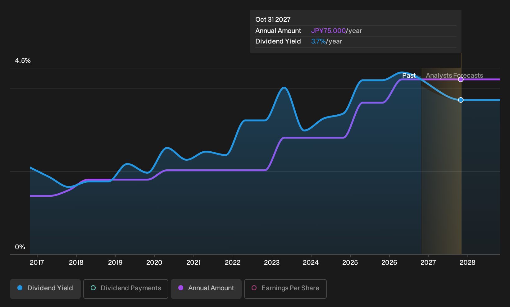The height and width of the screenshot is (307, 510).
Task: Click the 2026 x-axis label
Action: point(389,263)
